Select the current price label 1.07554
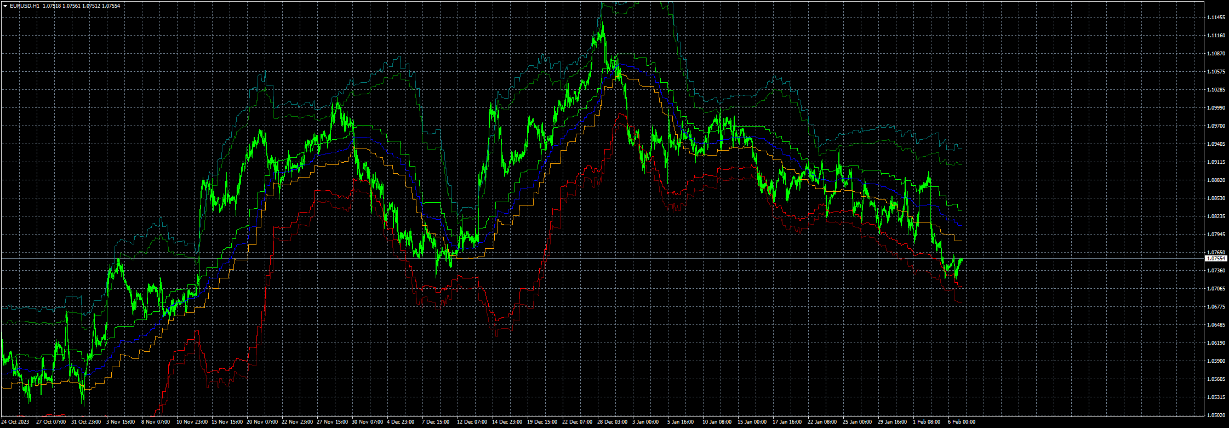 pyautogui.click(x=1215, y=258)
